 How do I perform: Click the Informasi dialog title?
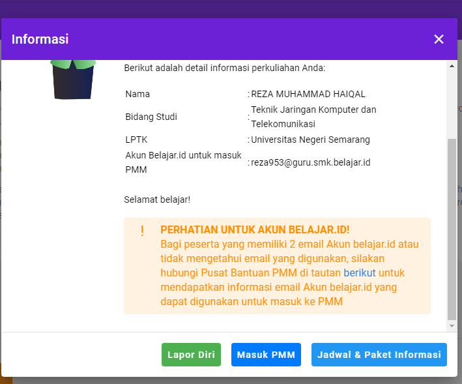tap(40, 39)
